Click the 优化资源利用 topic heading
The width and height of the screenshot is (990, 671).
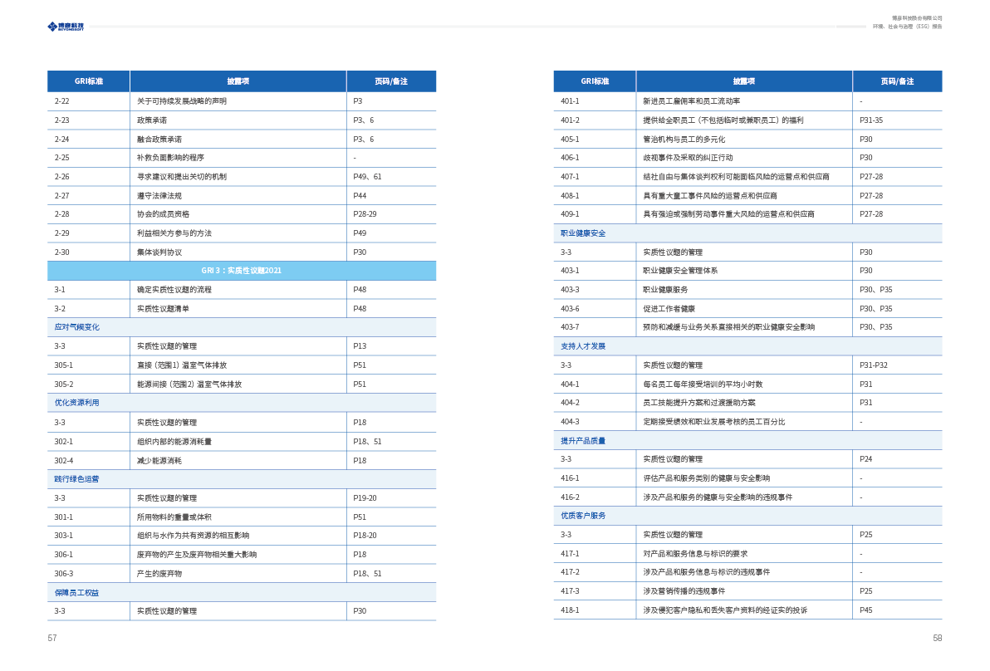coord(77,403)
